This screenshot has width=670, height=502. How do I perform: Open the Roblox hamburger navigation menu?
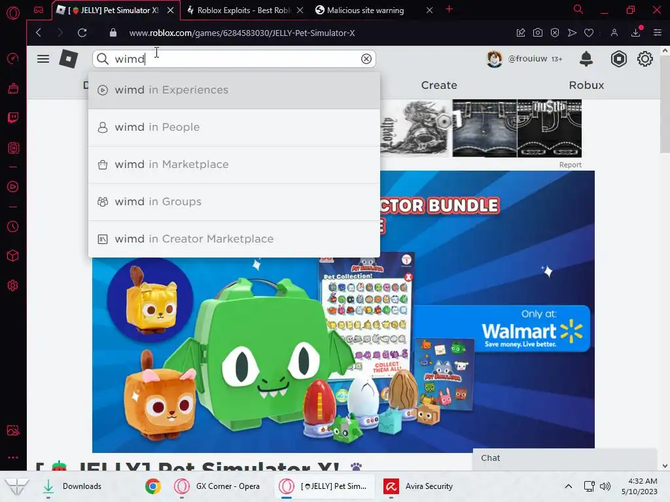click(x=43, y=59)
